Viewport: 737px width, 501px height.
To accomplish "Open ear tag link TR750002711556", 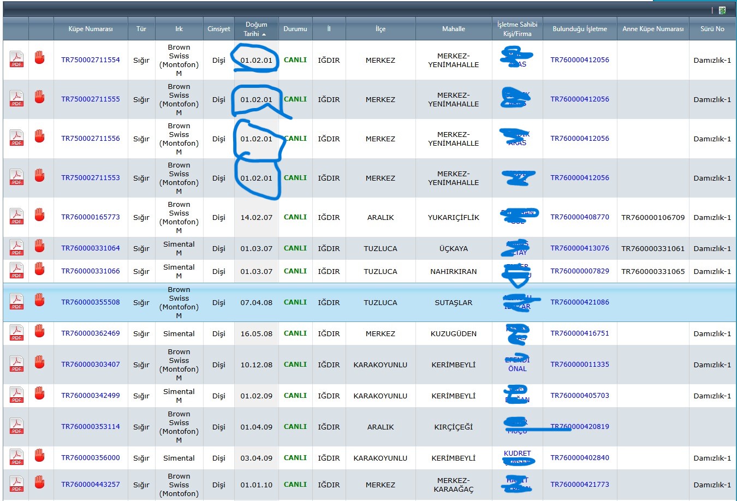I will [91, 139].
